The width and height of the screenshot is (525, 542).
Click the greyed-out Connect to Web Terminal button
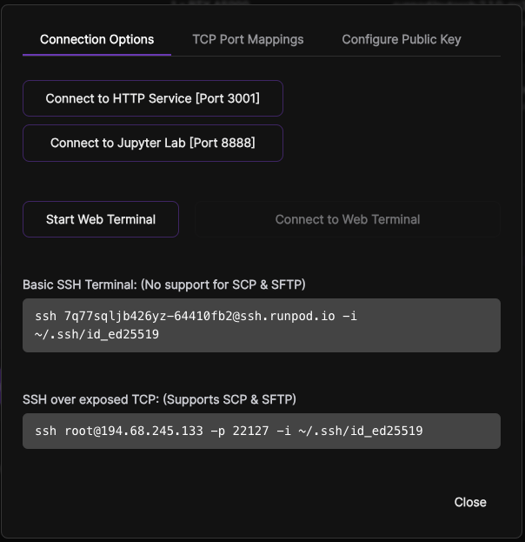(x=347, y=219)
